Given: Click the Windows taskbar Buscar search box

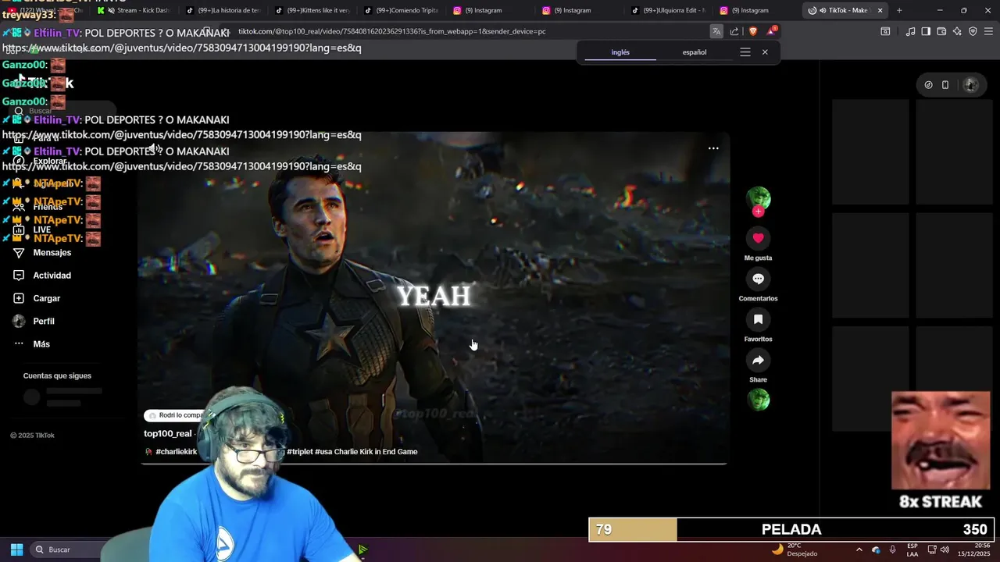Looking at the screenshot, I should click(x=70, y=550).
